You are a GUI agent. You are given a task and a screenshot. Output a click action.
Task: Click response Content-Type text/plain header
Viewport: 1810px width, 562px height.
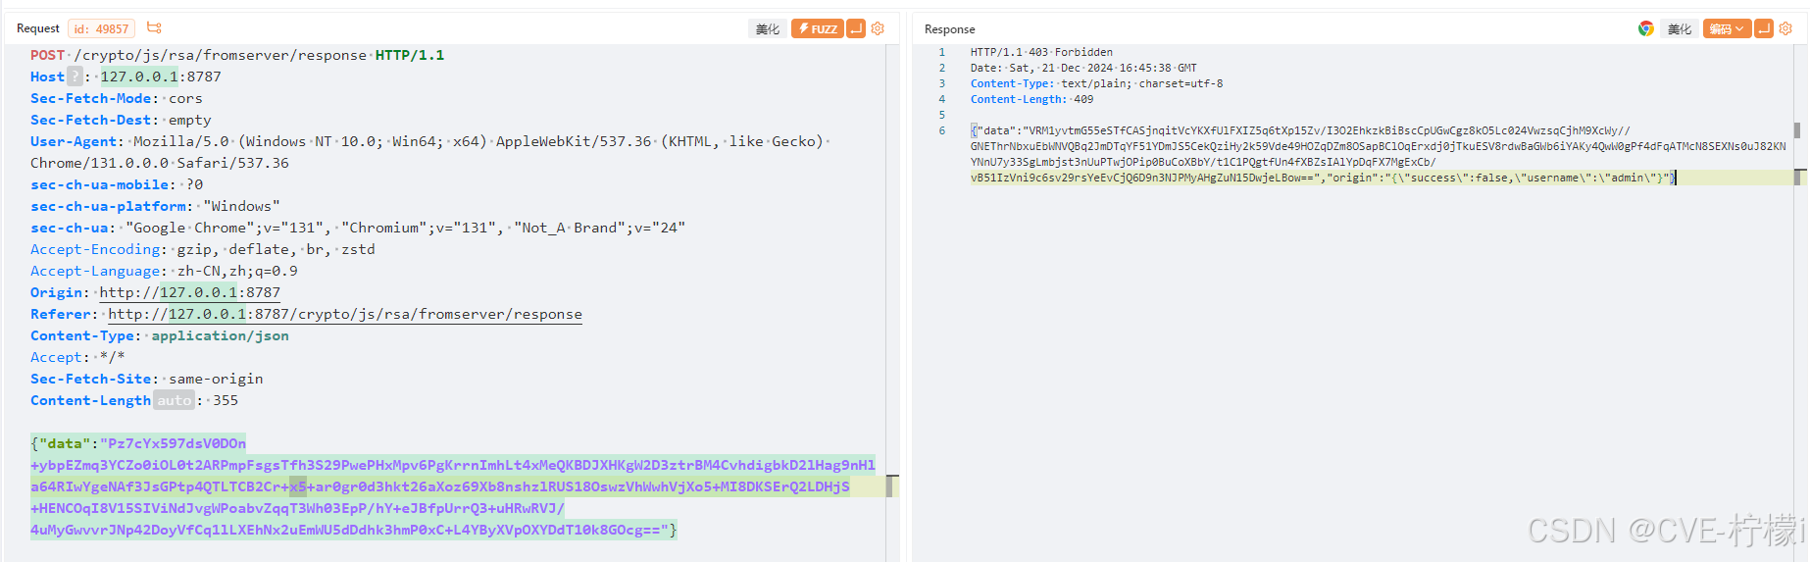point(1097,83)
